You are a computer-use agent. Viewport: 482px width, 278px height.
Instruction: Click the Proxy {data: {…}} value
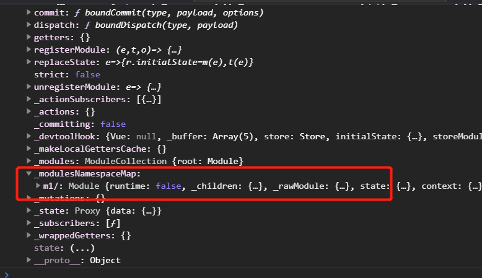point(118,211)
